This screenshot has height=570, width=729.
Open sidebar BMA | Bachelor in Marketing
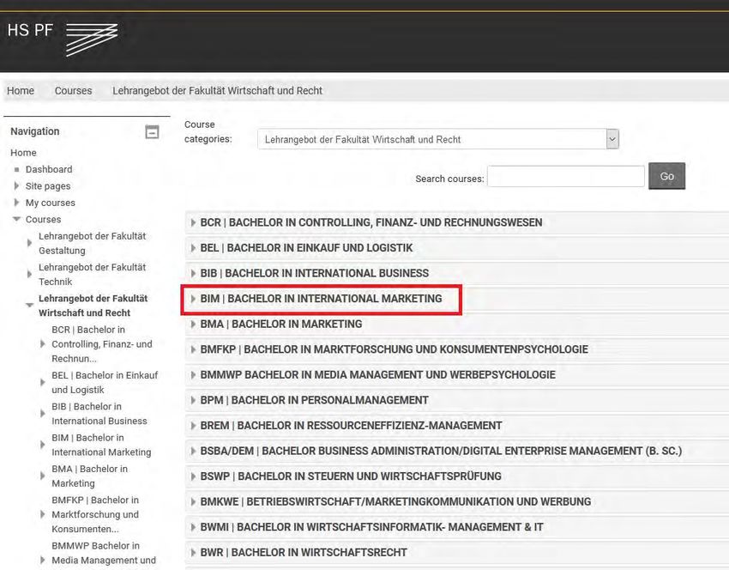tap(89, 476)
